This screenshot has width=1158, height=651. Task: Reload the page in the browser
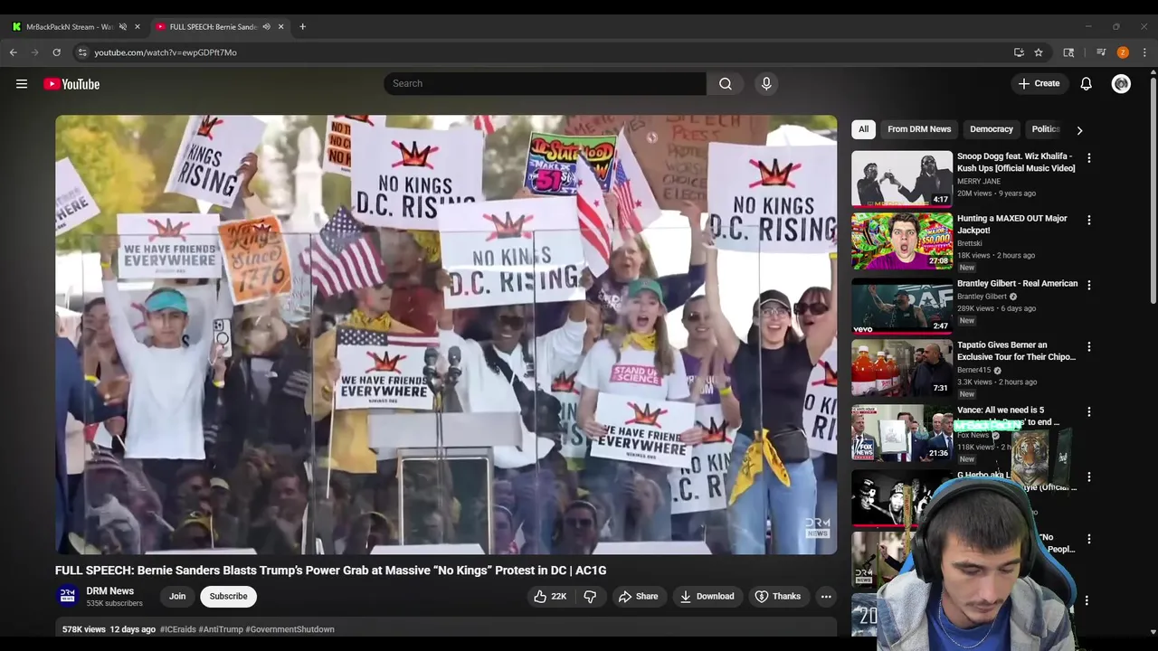click(56, 52)
